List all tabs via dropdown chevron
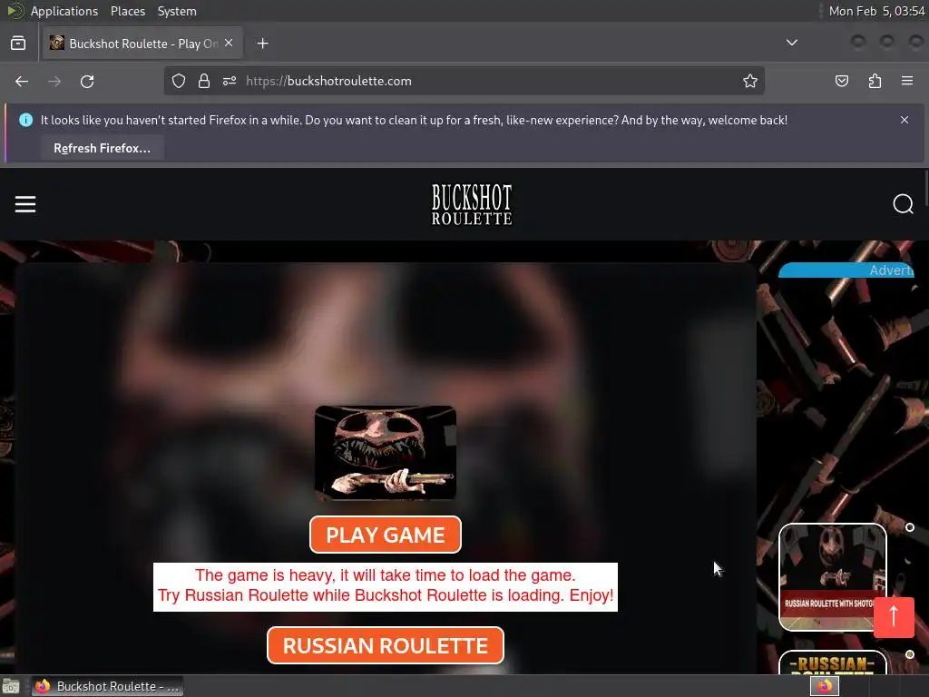 click(x=791, y=43)
